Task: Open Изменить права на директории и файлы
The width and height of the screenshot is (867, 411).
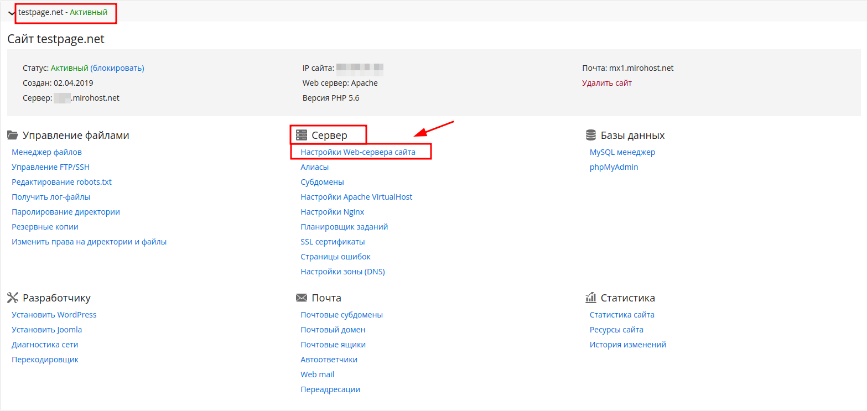Action: [89, 242]
